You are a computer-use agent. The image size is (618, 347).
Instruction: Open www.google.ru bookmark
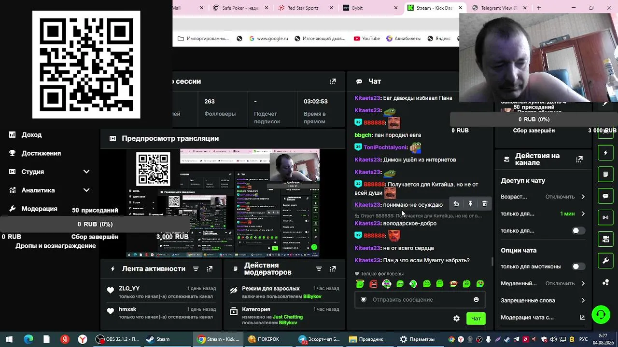(268, 39)
